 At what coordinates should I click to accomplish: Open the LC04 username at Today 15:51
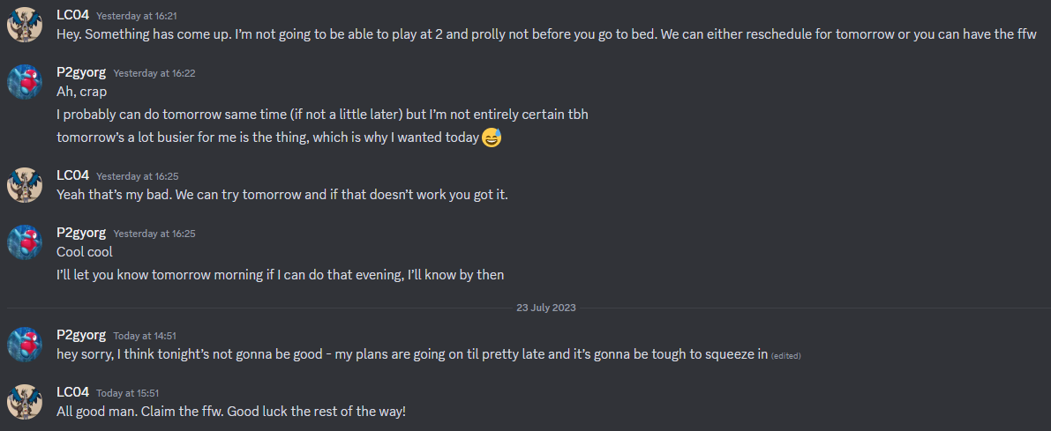point(72,393)
